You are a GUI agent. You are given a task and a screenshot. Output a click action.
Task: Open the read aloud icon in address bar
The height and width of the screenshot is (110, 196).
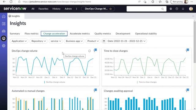(139, 2)
